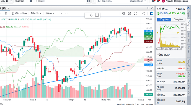Screen dimensions: 191x105
Task: Open global settings gear in top bar
Action: point(31,1)
